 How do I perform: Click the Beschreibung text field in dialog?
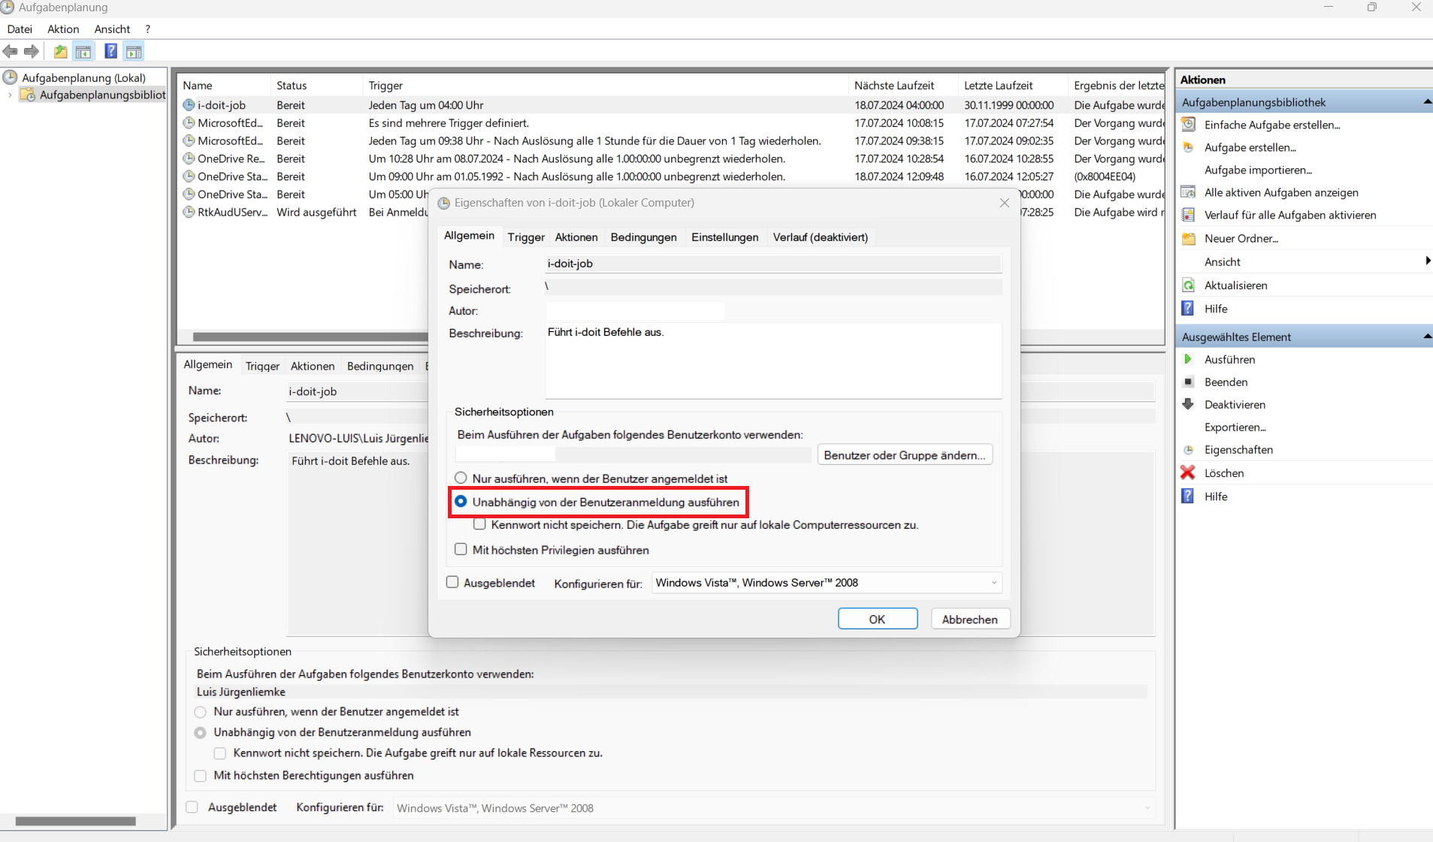[x=772, y=361]
